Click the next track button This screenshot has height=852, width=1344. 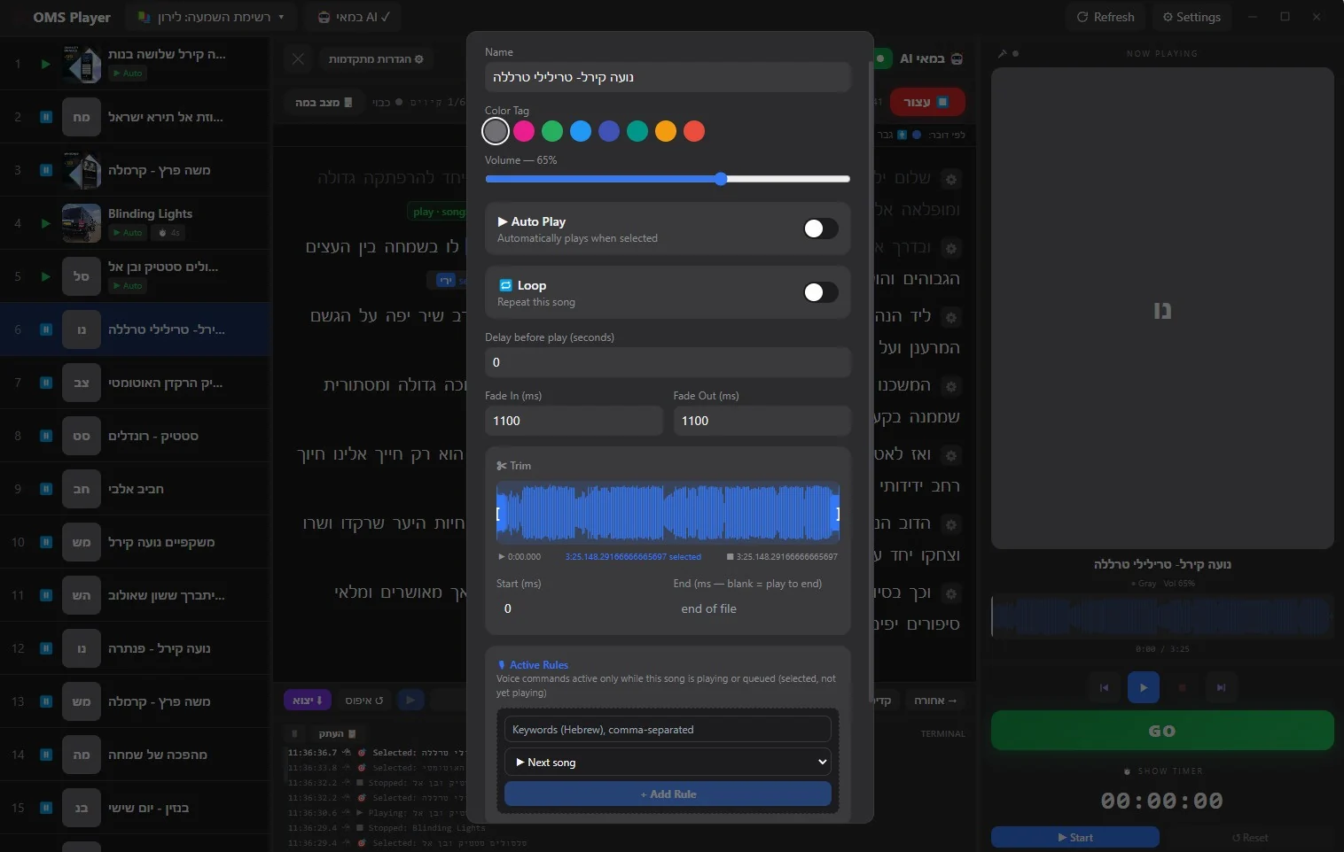point(1221,687)
